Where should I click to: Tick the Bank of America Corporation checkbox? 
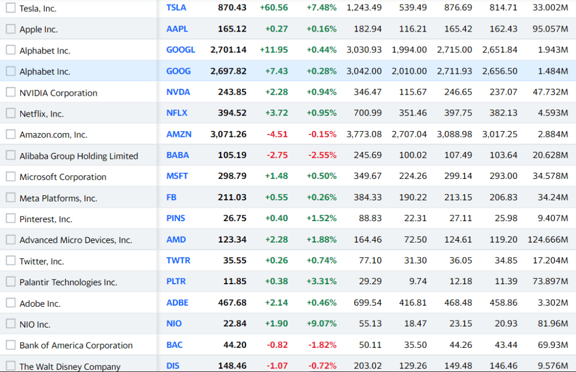[11, 345]
